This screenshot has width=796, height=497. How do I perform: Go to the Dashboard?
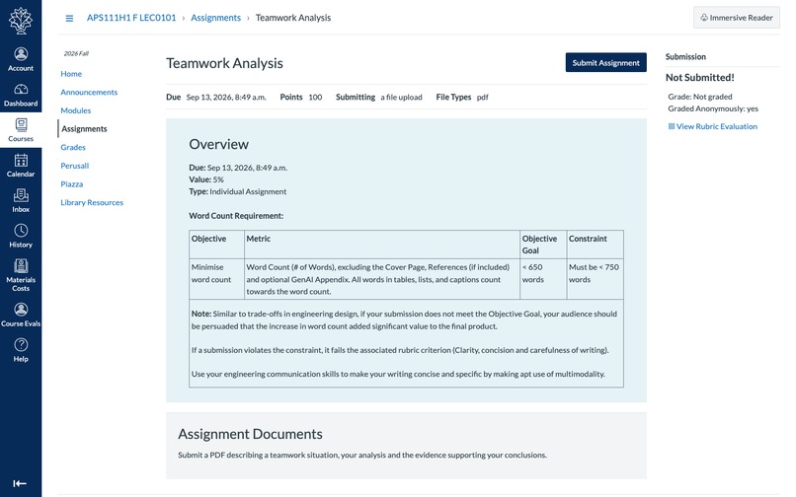tap(21, 95)
